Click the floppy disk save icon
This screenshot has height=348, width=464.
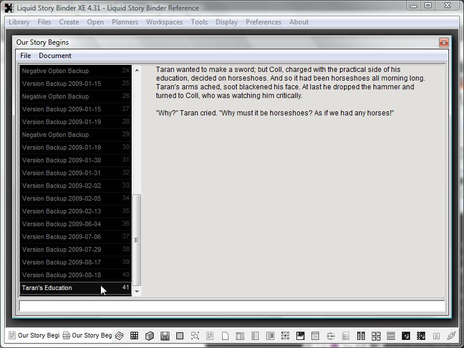pos(165,336)
